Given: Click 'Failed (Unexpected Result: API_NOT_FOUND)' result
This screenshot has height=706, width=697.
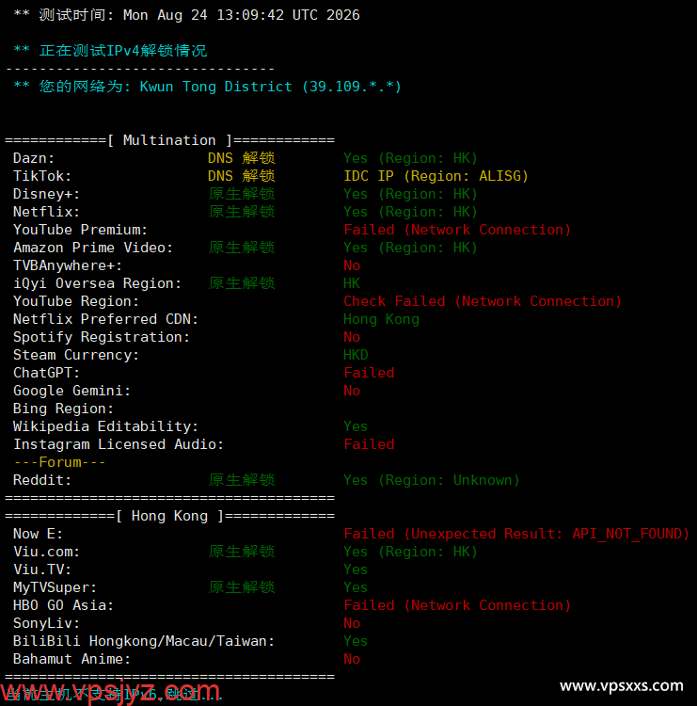Looking at the screenshot, I should tap(516, 534).
